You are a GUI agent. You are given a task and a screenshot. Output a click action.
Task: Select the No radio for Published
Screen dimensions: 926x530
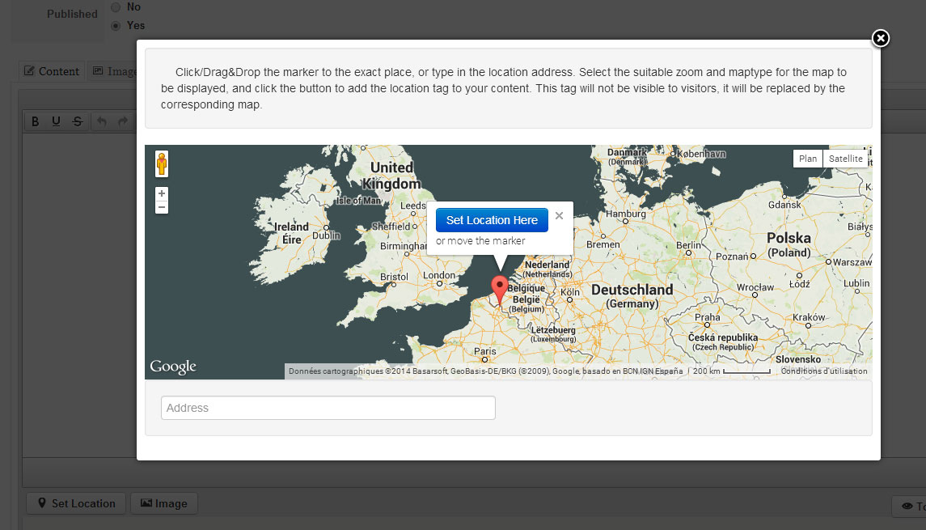(x=116, y=7)
